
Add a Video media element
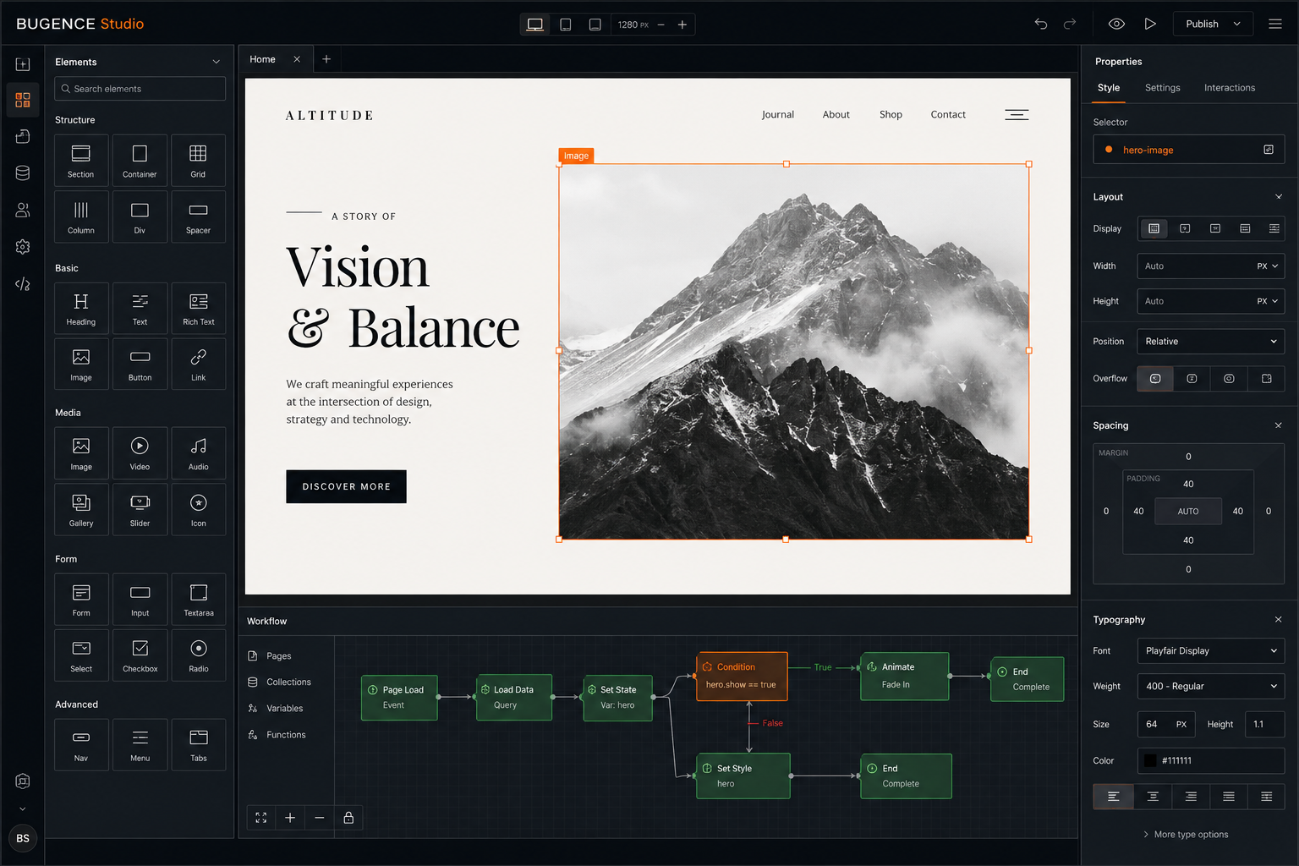[140, 452]
